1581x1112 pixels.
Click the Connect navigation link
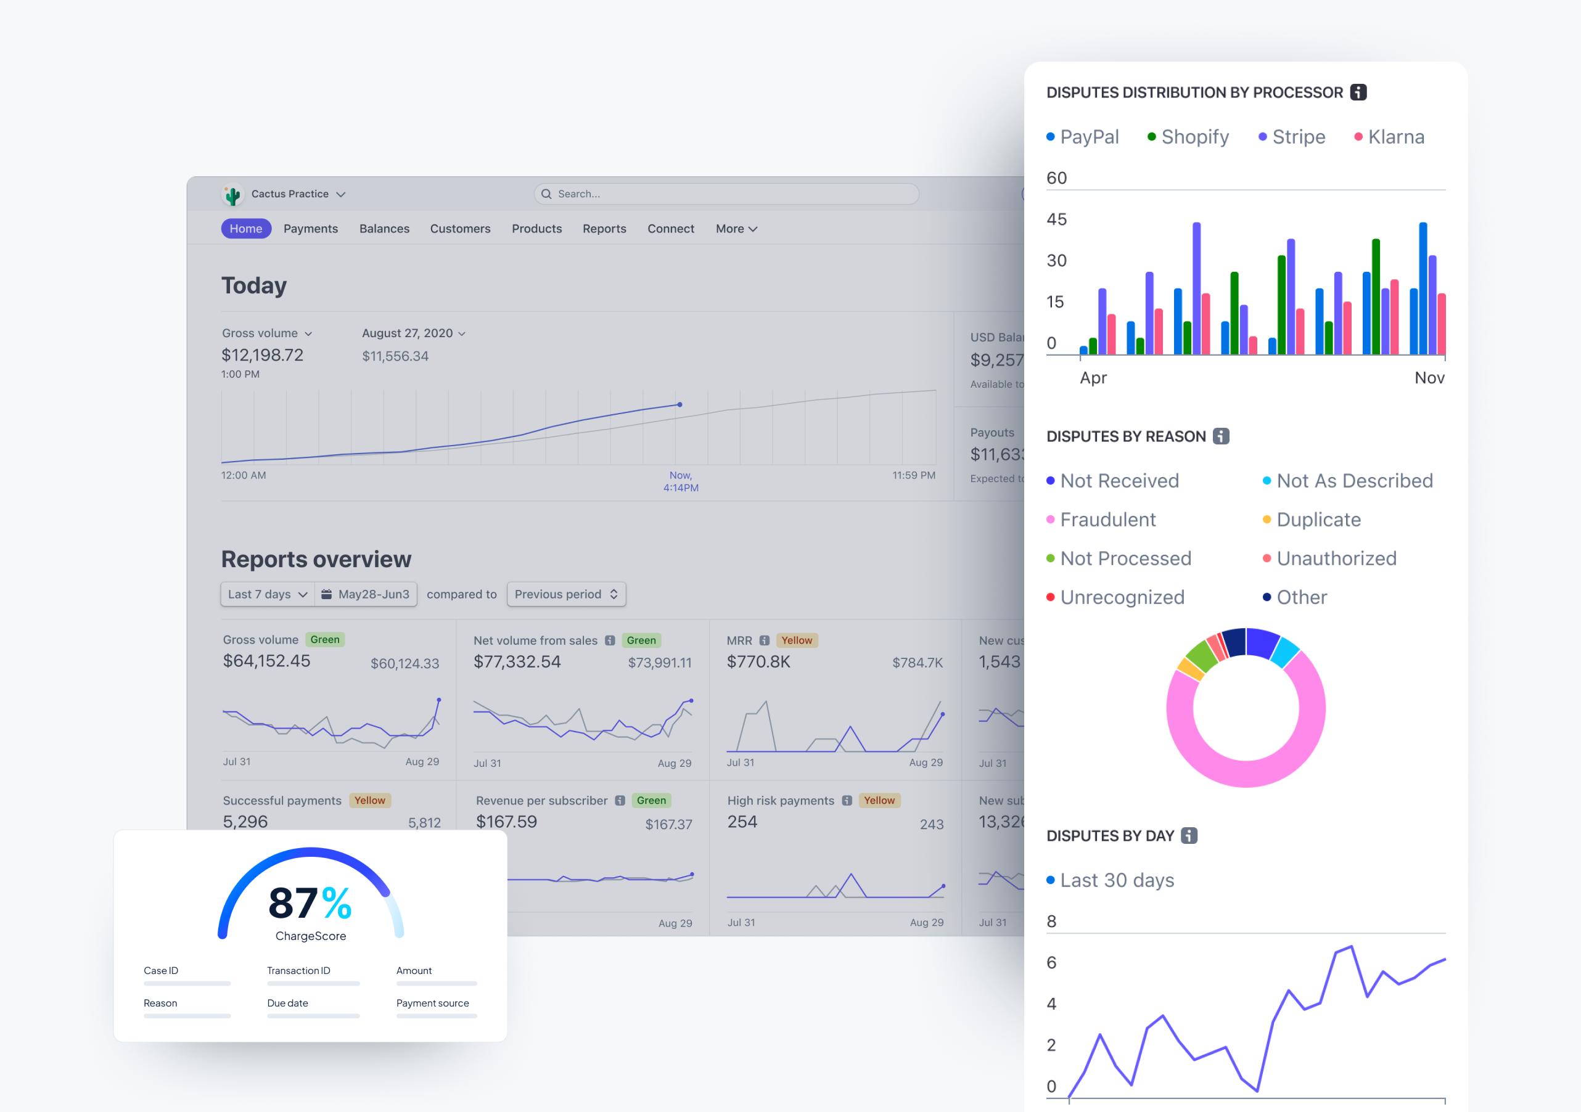(x=671, y=227)
